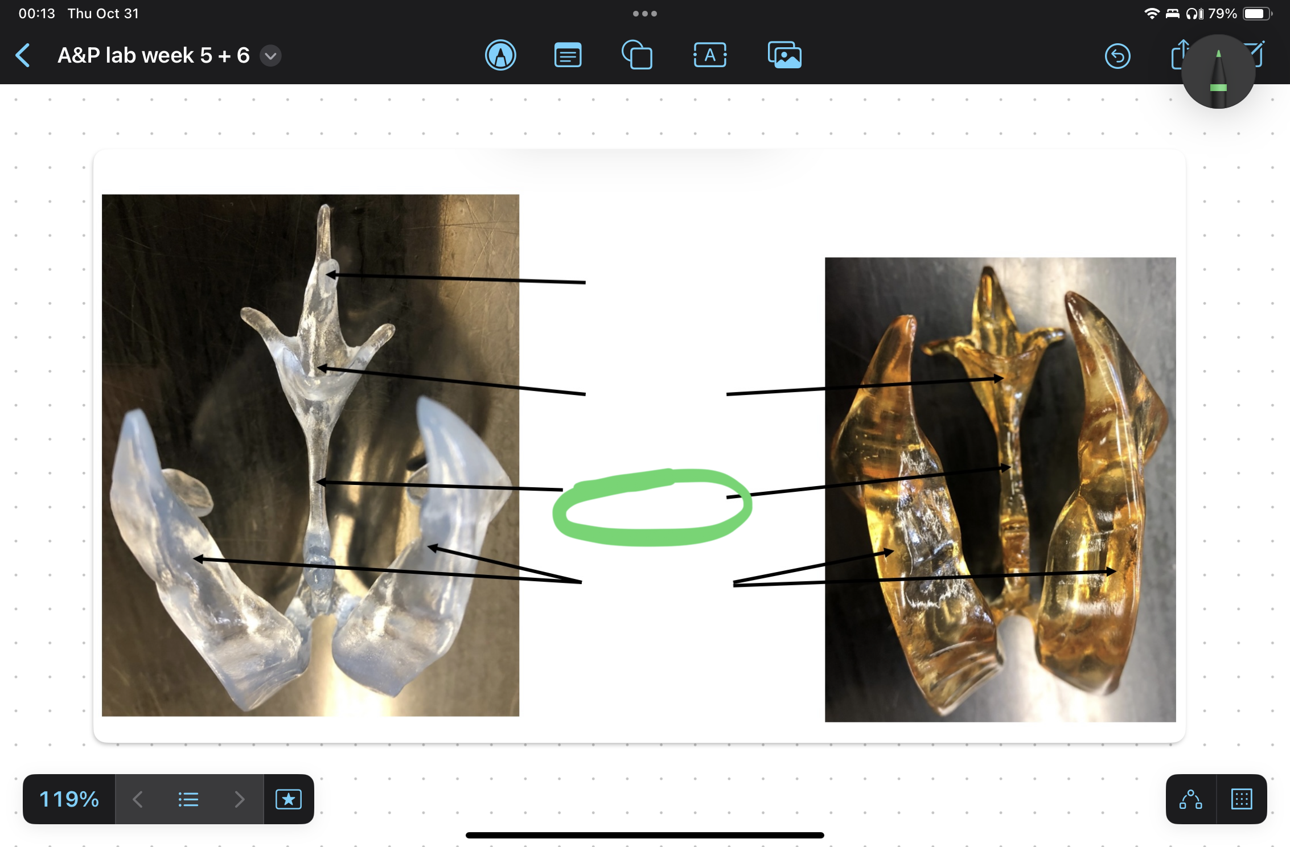This screenshot has width=1290, height=847.
Task: Select the amber ventricle model photo
Action: tap(1000, 490)
